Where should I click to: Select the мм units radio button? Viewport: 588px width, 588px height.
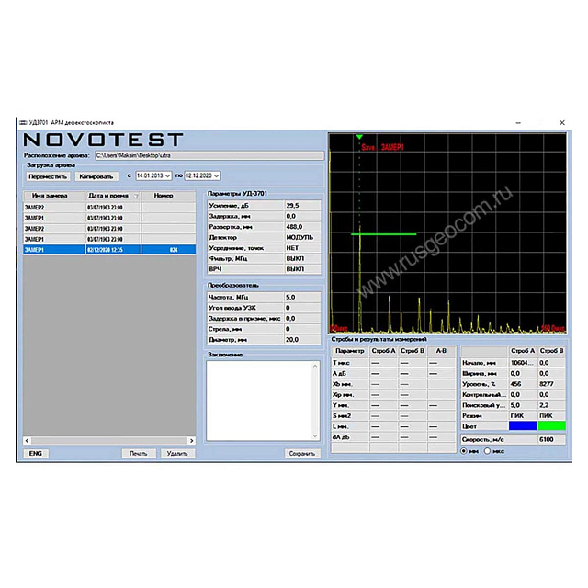pos(464,451)
